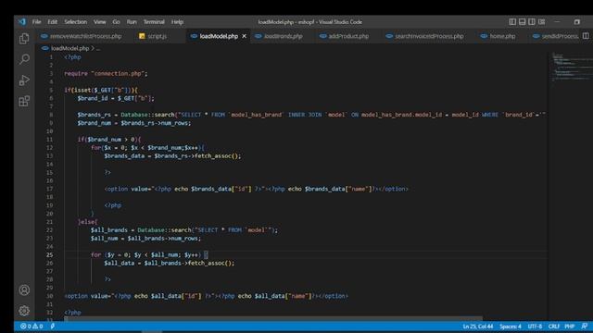The height and width of the screenshot is (333, 593).
Task: Click the $brand_id = $_GET line
Action: tap(116, 98)
